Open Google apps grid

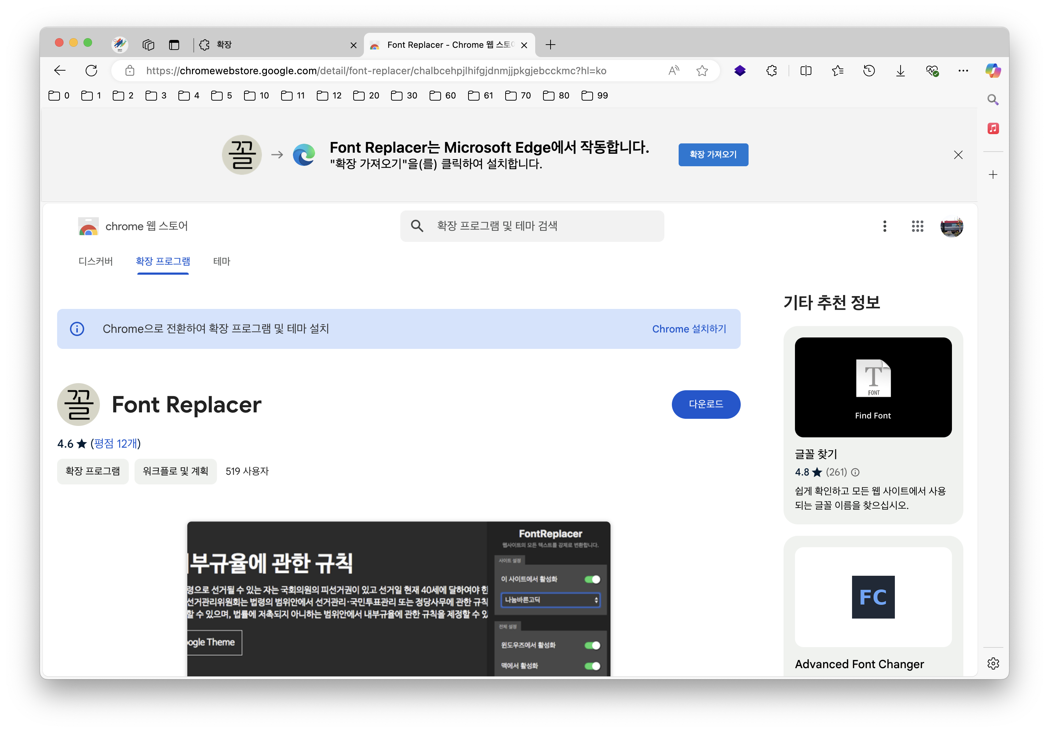917,226
